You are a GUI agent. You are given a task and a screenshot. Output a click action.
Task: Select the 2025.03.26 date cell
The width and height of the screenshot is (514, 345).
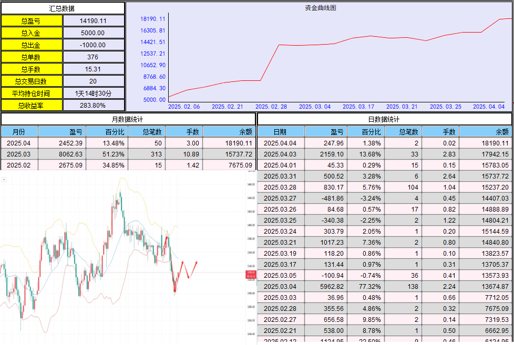(281, 210)
